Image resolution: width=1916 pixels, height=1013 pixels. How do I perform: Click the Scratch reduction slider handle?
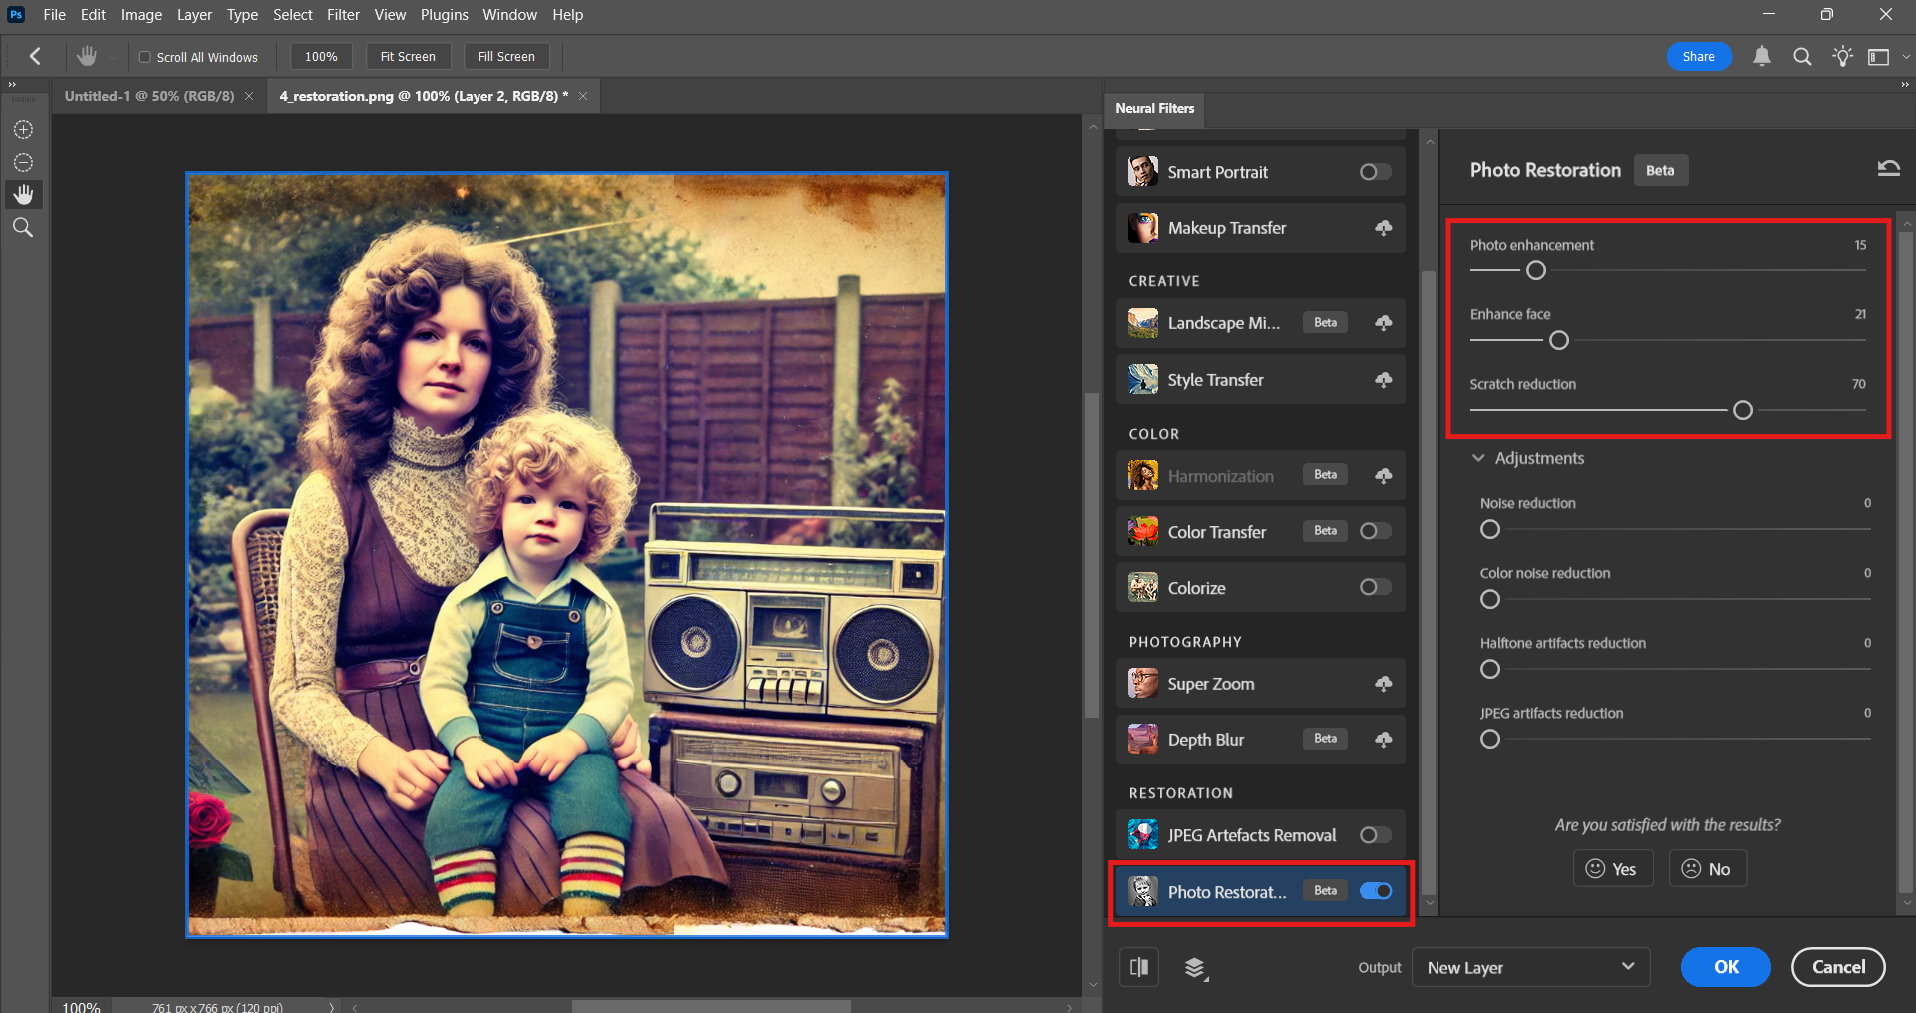coord(1742,410)
